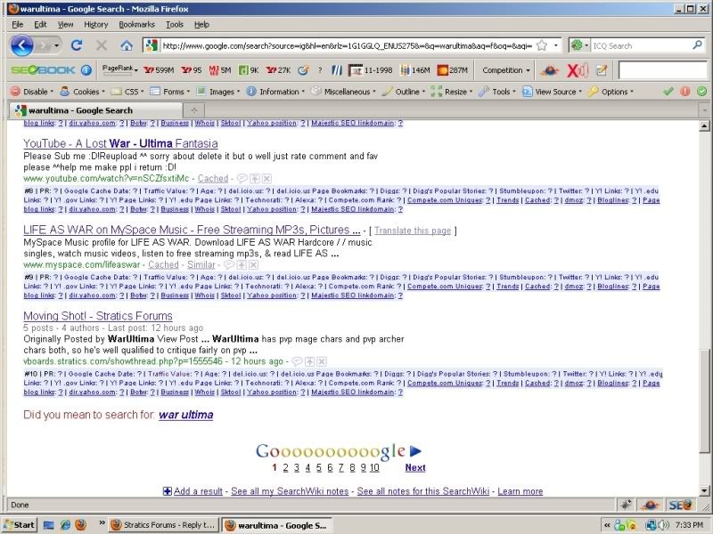The width and height of the screenshot is (713, 534).
Task: Open the Edit menu
Action: (40, 25)
